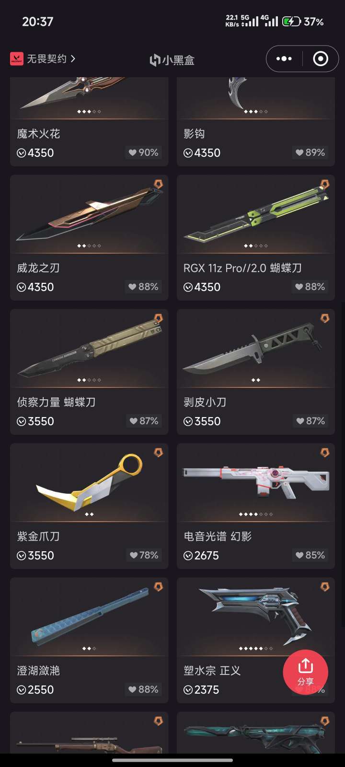Tap the badge icon on 剥皮小刀
Screen dimensions: 345x767
(325, 318)
